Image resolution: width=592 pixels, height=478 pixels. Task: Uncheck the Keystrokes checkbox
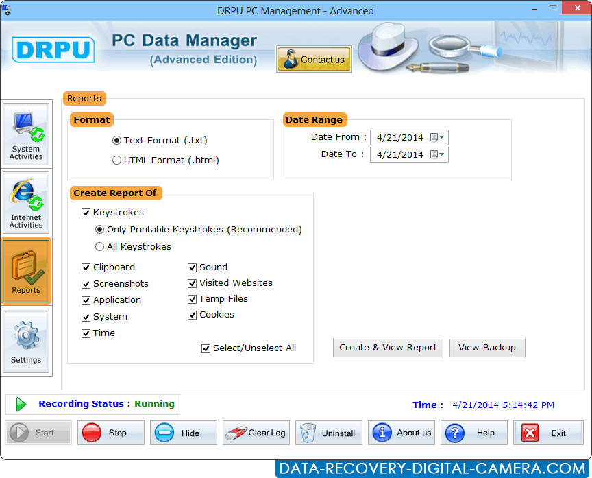(x=86, y=213)
